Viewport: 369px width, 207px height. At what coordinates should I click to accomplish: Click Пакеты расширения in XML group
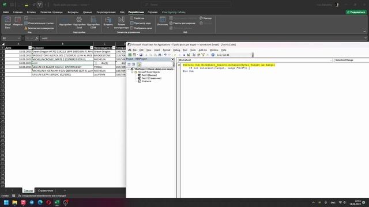point(182,23)
